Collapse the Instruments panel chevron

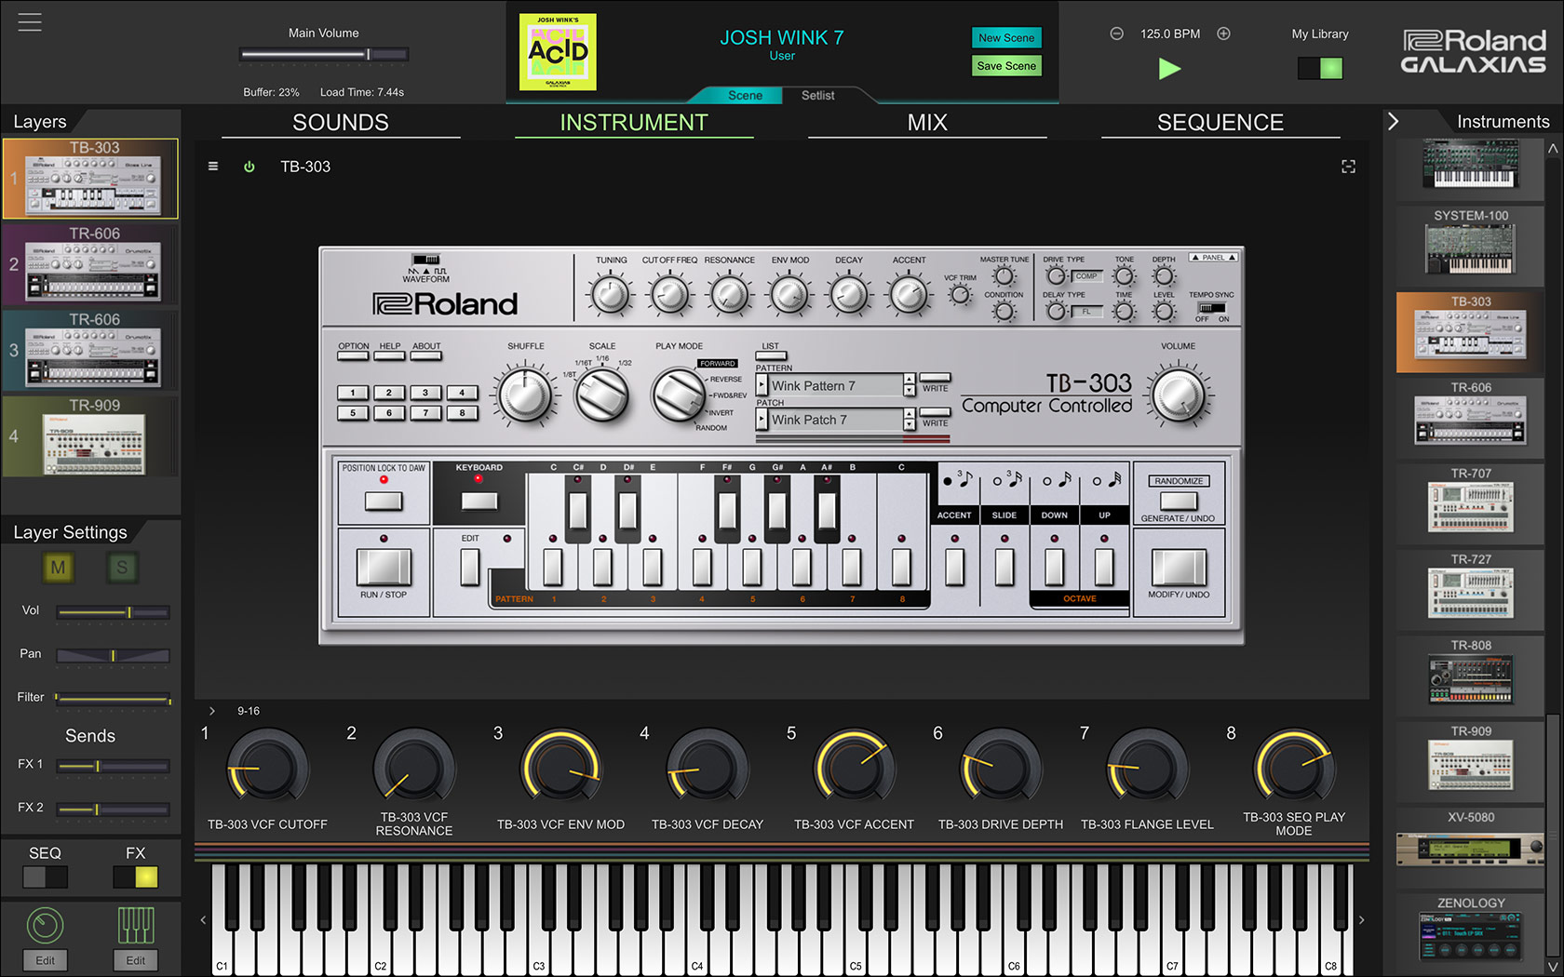(1393, 122)
